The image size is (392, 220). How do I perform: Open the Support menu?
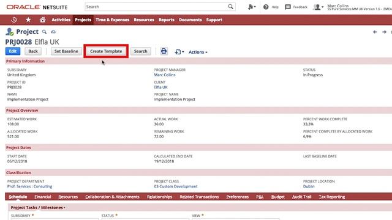214,20
